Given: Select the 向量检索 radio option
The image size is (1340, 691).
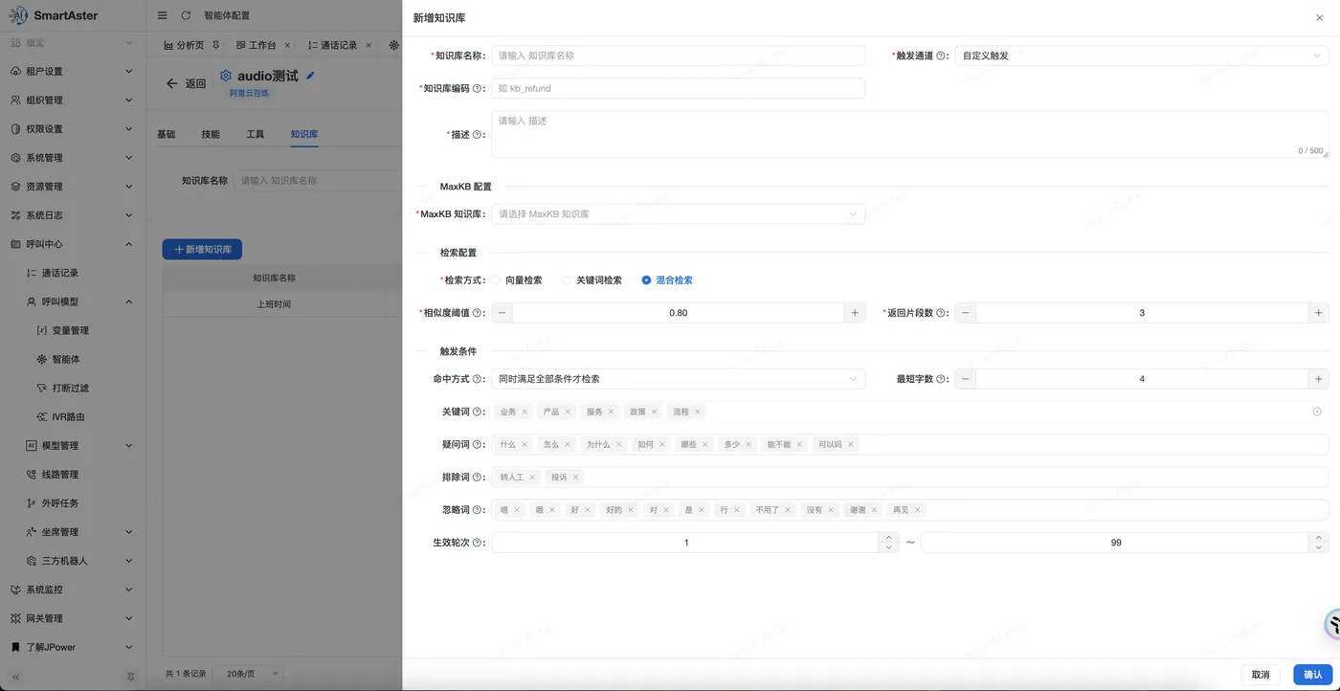Looking at the screenshot, I should [518, 280].
